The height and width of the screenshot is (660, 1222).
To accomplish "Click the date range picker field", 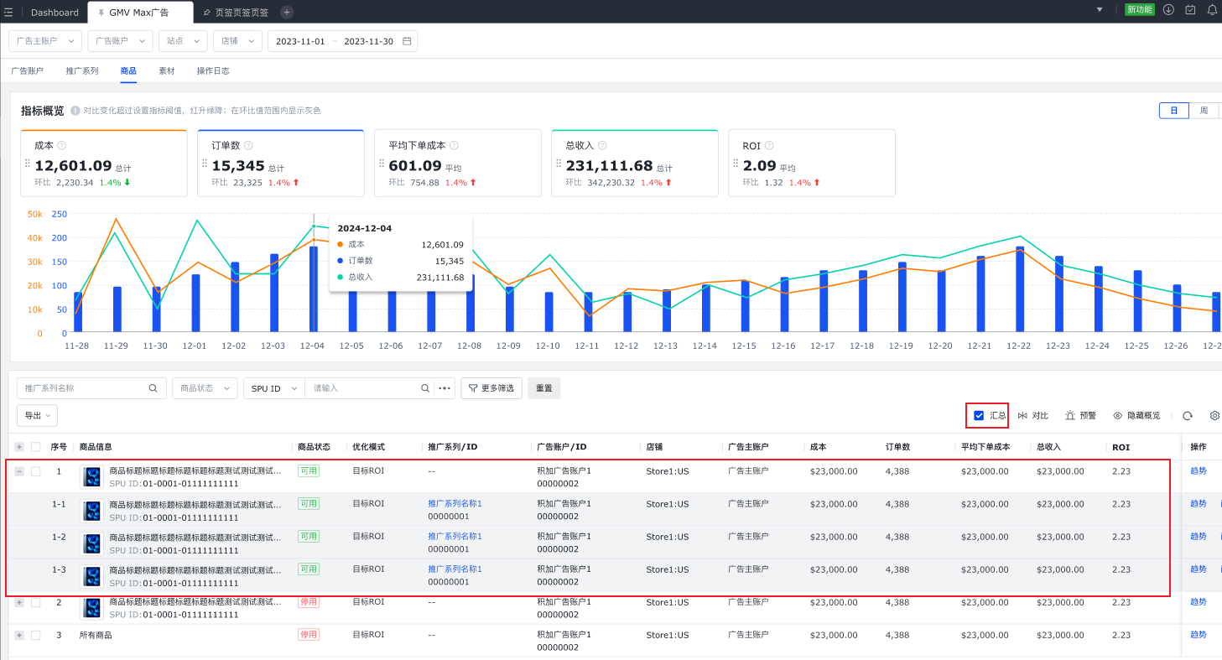I will 342,41.
